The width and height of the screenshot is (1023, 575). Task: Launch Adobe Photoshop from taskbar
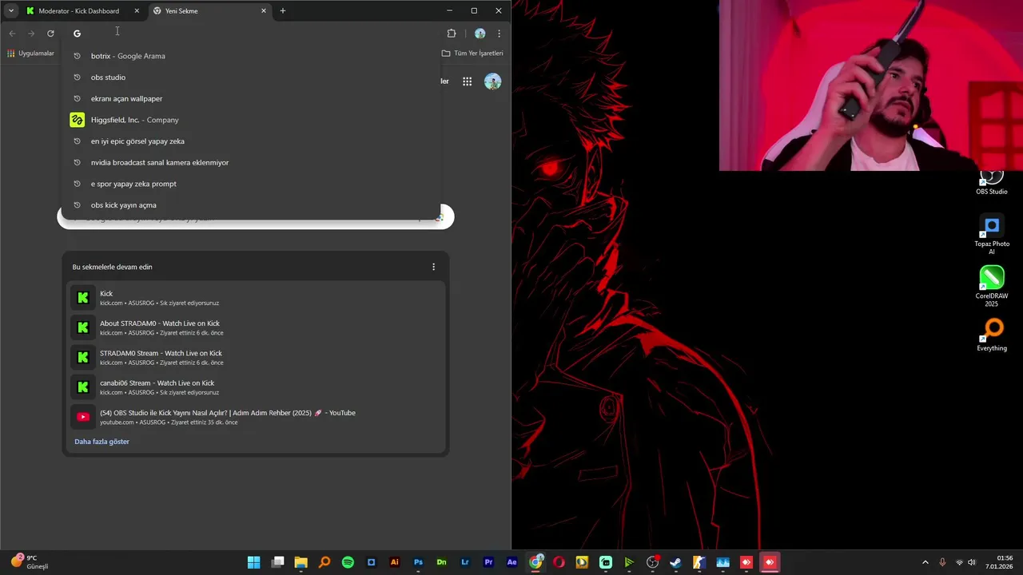pos(418,562)
